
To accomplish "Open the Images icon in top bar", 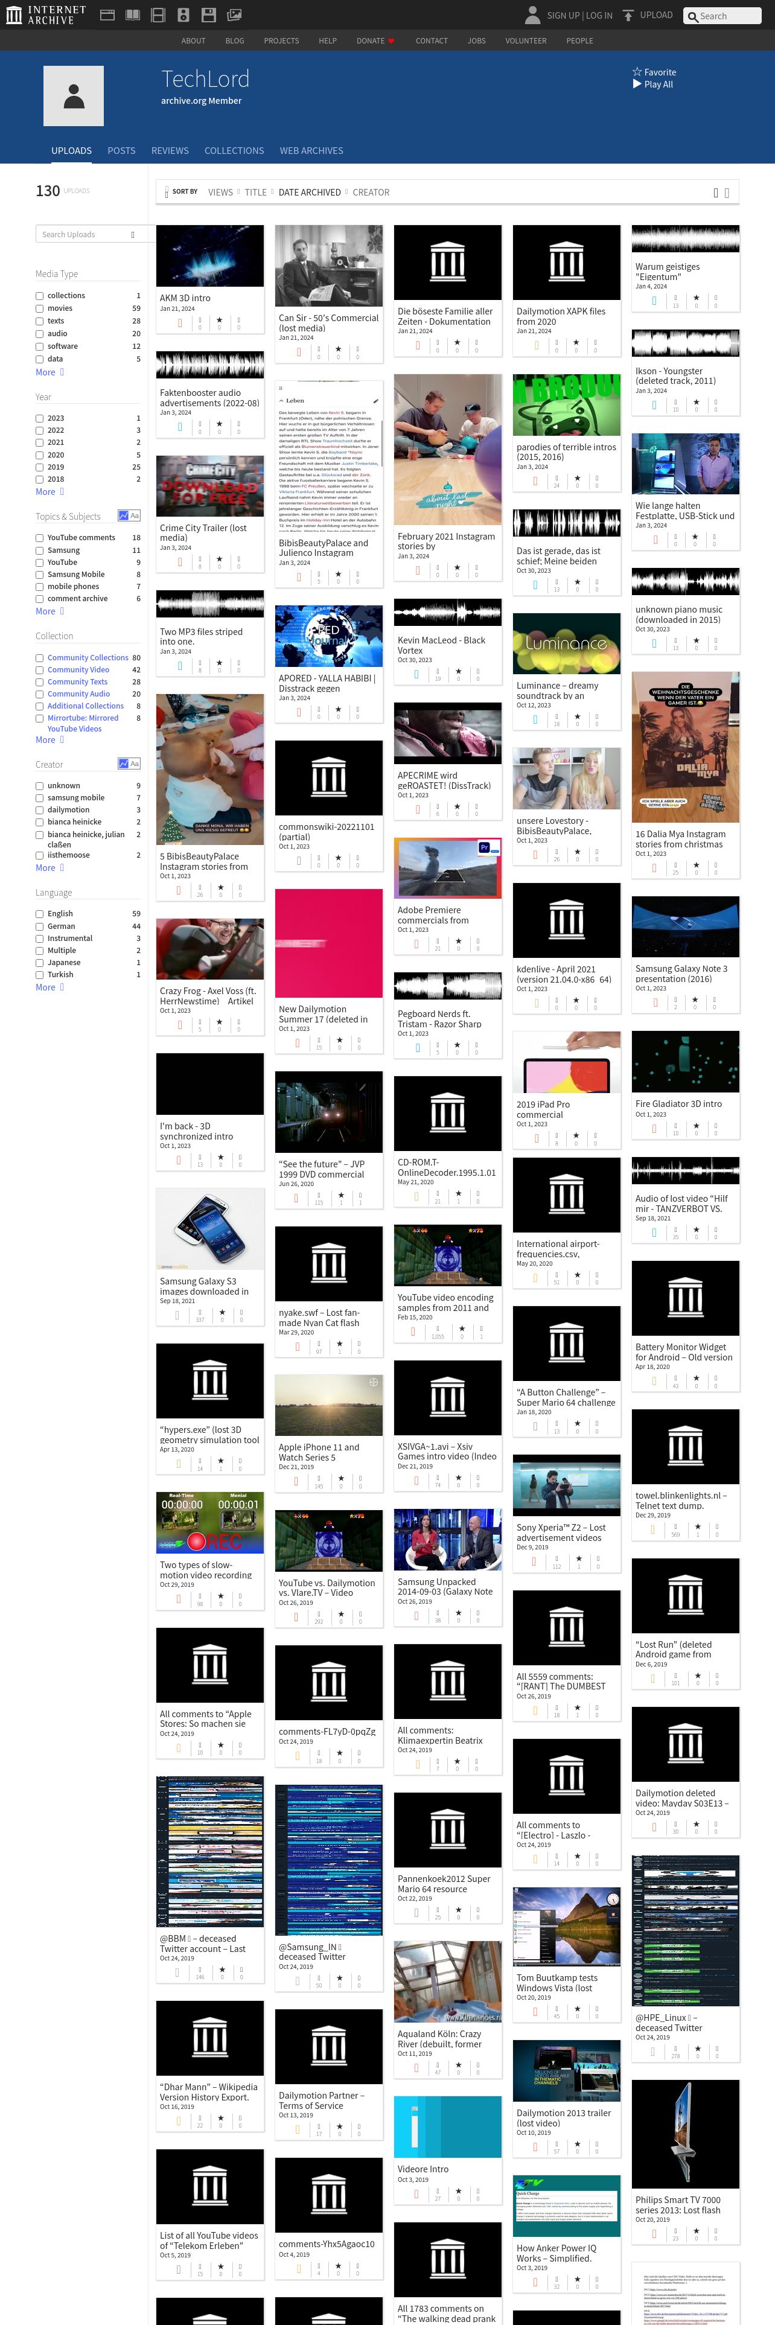I will point(234,15).
